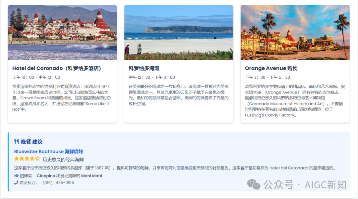Click the fork and knife dinner icon
This screenshot has width=358, height=199.
point(17,142)
